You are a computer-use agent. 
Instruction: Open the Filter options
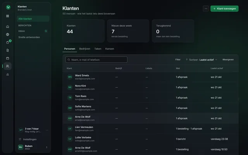pyautogui.click(x=178, y=60)
